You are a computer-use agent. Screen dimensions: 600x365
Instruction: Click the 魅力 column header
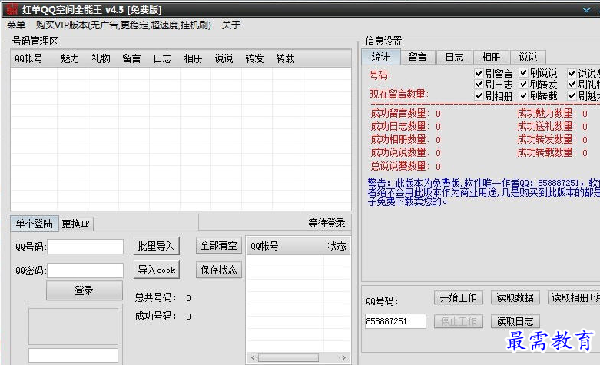pyautogui.click(x=70, y=59)
